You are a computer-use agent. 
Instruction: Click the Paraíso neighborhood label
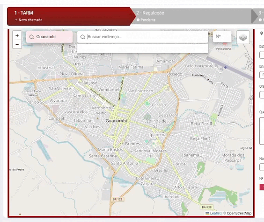pyautogui.click(x=159, y=105)
